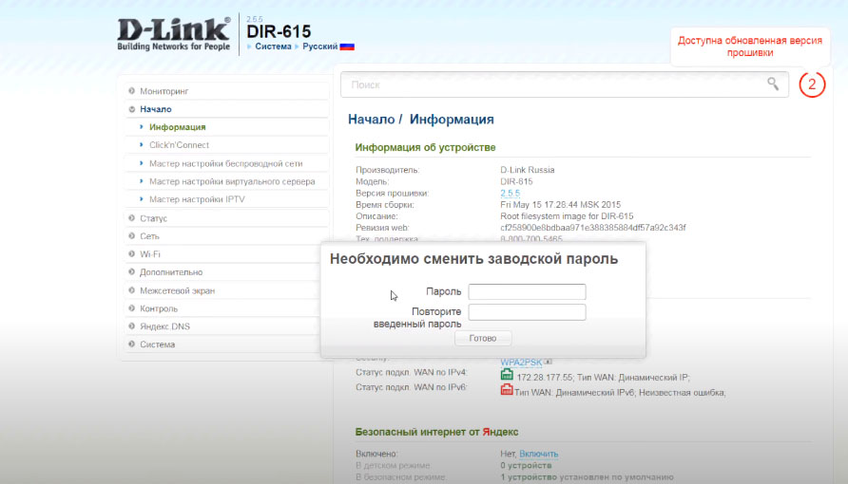Click the red WAN IPv6 status icon

point(507,390)
